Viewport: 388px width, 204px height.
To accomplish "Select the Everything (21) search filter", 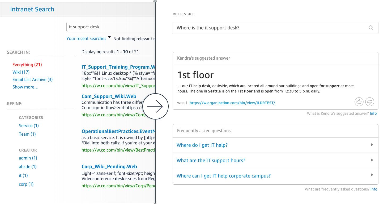I will pos(27,65).
